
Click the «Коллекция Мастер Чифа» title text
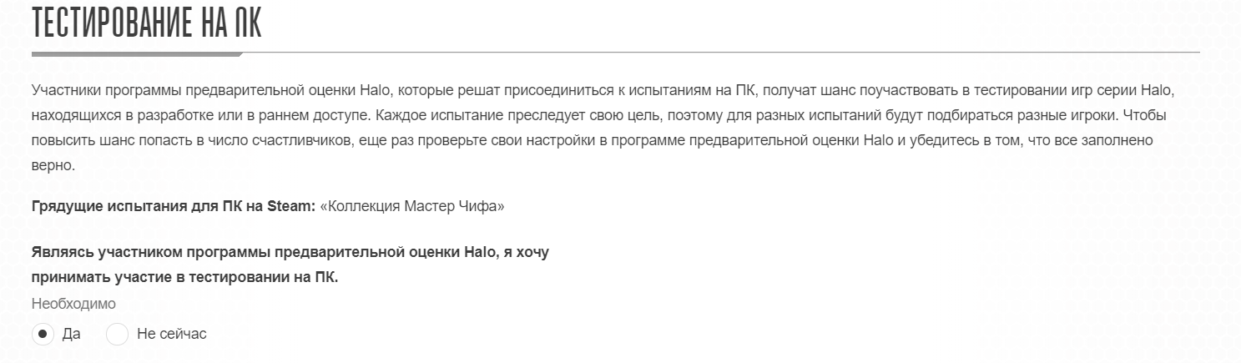(x=412, y=206)
